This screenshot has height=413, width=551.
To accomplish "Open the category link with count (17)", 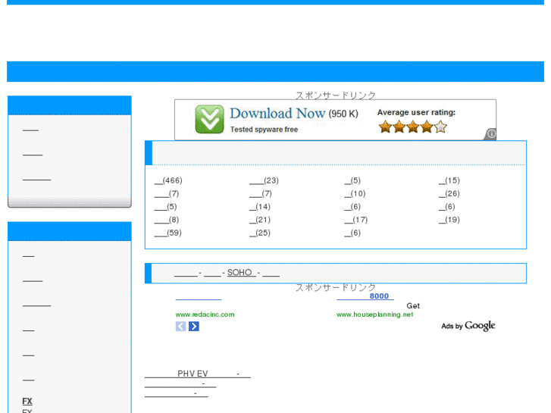I will point(356,220).
